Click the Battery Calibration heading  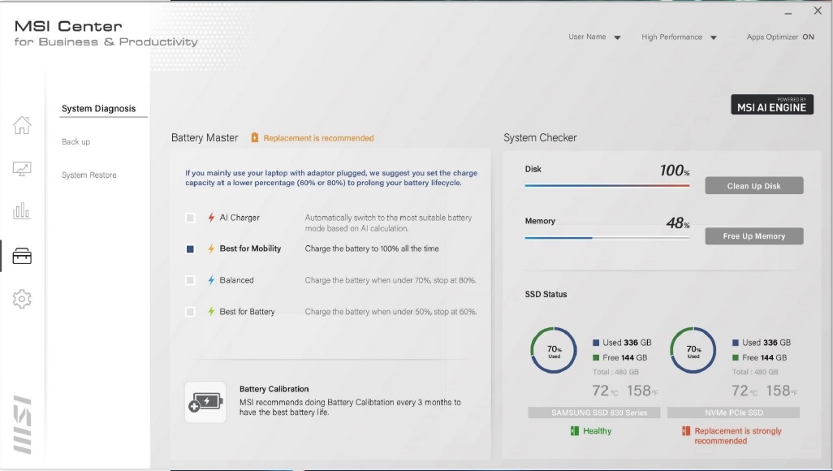click(274, 389)
